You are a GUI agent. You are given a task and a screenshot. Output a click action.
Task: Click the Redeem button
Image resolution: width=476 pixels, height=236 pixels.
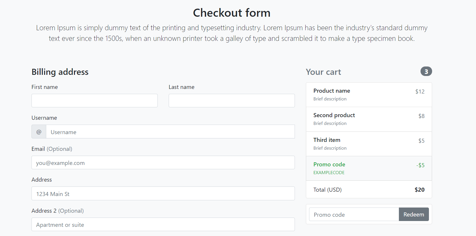pos(414,214)
